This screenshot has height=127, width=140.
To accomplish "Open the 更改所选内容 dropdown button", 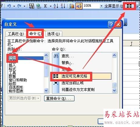I will click(x=24, y=98).
